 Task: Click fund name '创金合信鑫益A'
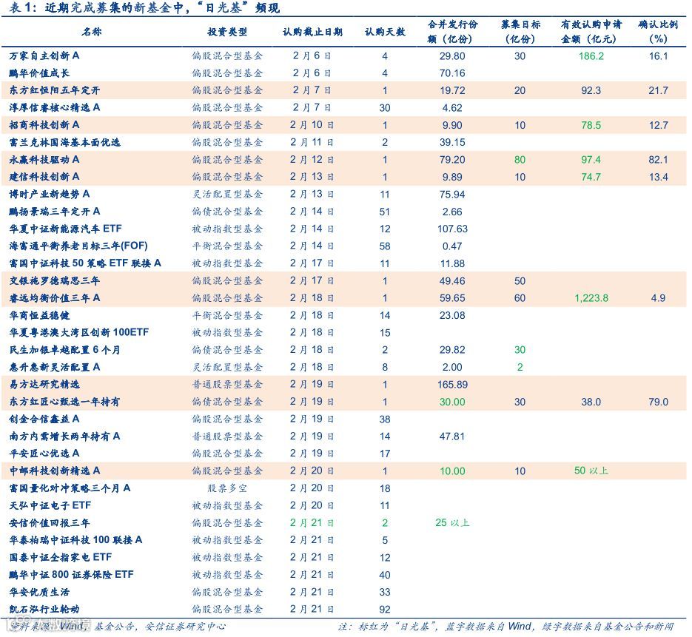click(x=44, y=419)
